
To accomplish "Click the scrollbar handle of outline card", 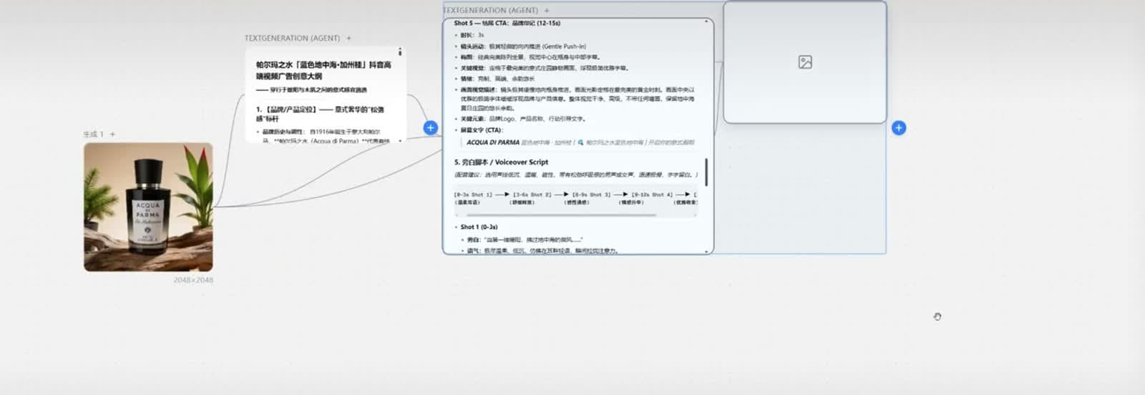I will pyautogui.click(x=400, y=52).
